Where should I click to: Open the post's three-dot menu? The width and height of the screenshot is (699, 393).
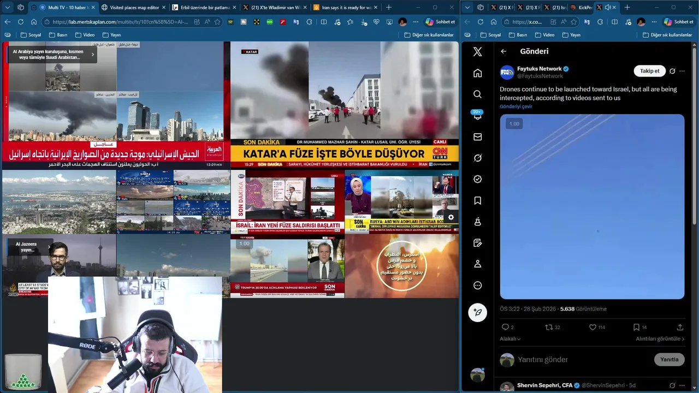point(682,71)
